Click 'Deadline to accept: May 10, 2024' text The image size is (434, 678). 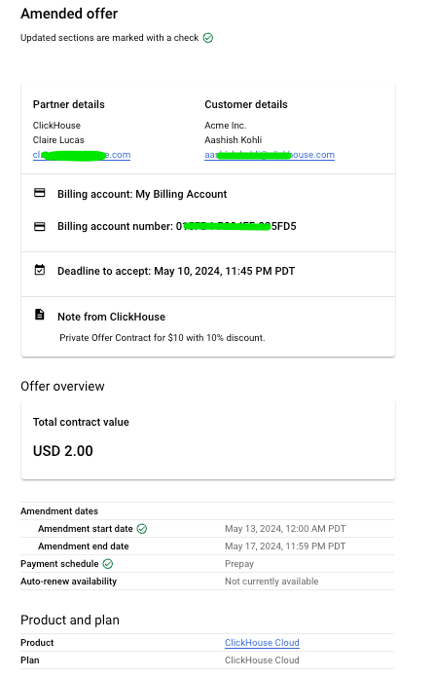tap(176, 271)
